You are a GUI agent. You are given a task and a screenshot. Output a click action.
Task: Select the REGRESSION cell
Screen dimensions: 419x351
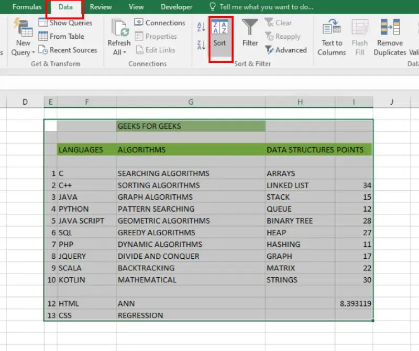191,315
